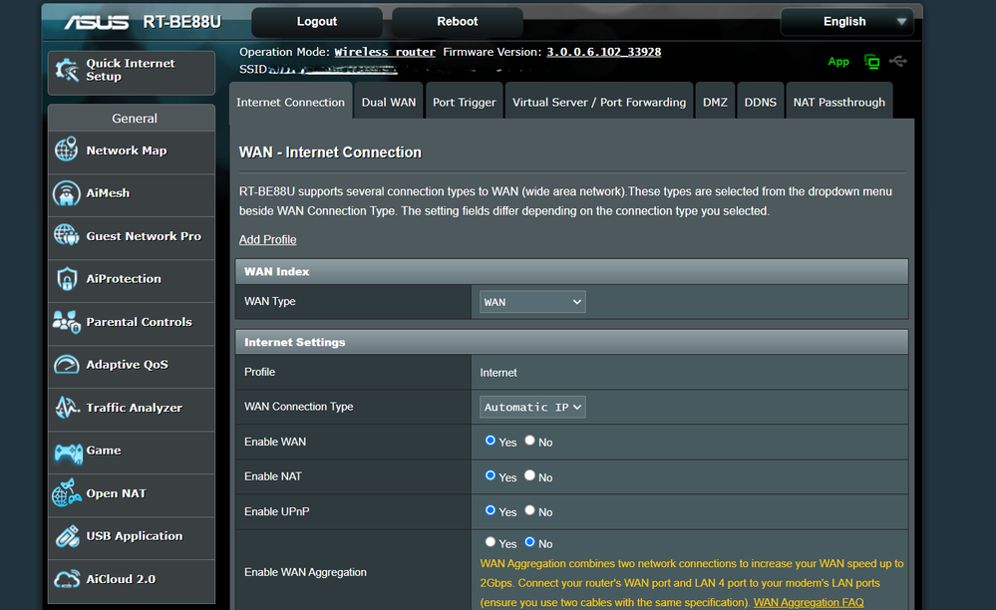Open Network Map via its globe icon

(67, 151)
